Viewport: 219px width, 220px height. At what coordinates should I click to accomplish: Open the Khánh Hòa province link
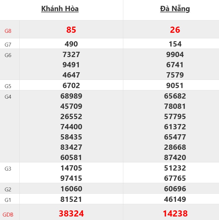point(60,9)
